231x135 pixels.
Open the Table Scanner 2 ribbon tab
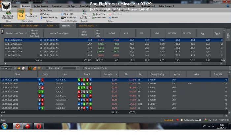[x=166, y=6]
